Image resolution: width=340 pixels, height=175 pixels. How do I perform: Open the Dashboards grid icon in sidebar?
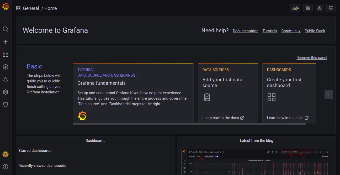click(x=6, y=54)
